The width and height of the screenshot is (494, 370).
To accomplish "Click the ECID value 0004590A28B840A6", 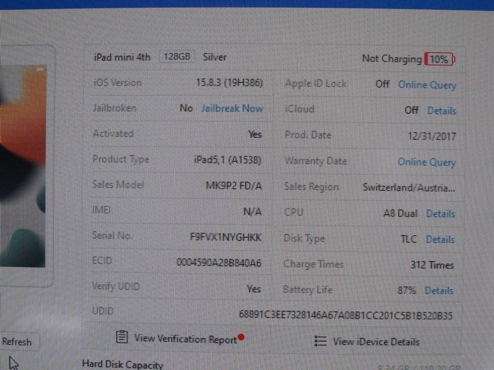I will click(x=218, y=263).
